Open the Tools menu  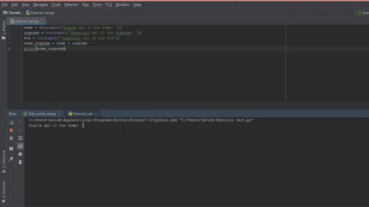tap(97, 5)
